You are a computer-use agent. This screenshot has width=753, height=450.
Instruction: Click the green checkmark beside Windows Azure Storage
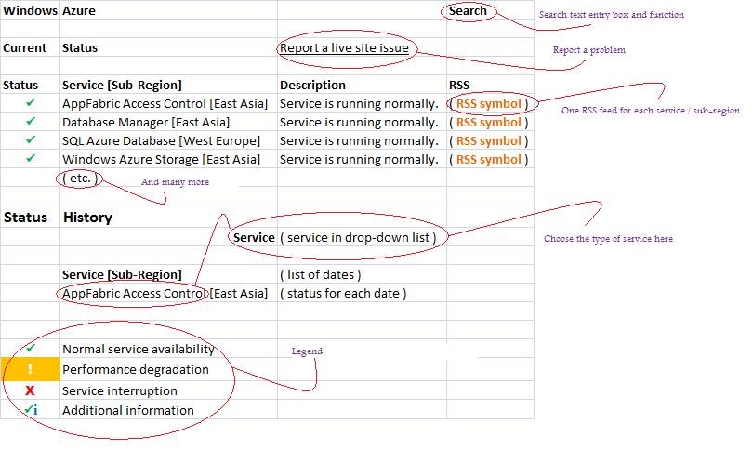pos(31,158)
